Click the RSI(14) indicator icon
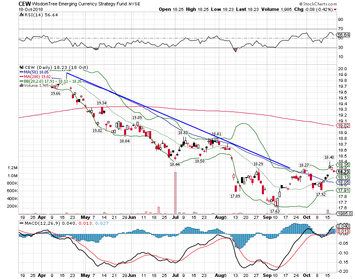Viewport: 355px width, 279px height. click(21, 15)
